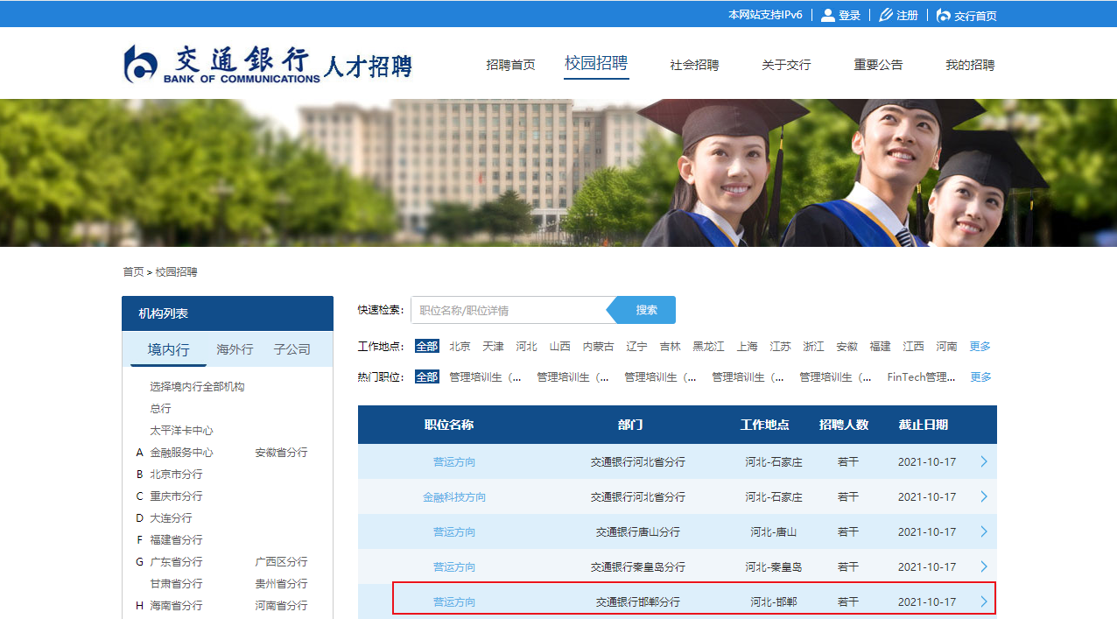Open the 金融科技方向 position link

454,497
